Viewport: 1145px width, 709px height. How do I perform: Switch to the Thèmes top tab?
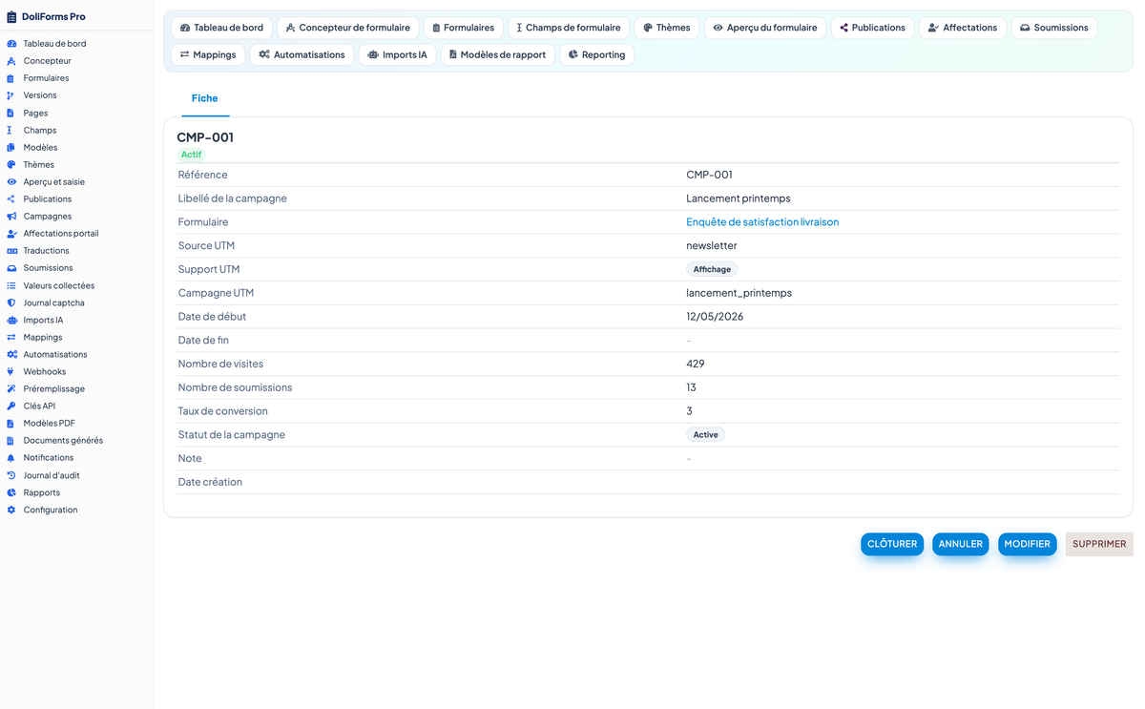click(667, 28)
